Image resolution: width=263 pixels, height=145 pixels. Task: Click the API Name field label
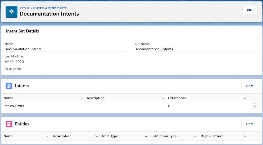tap(142, 44)
